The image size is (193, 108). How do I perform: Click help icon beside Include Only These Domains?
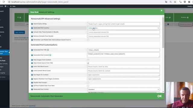[x=32, y=32]
